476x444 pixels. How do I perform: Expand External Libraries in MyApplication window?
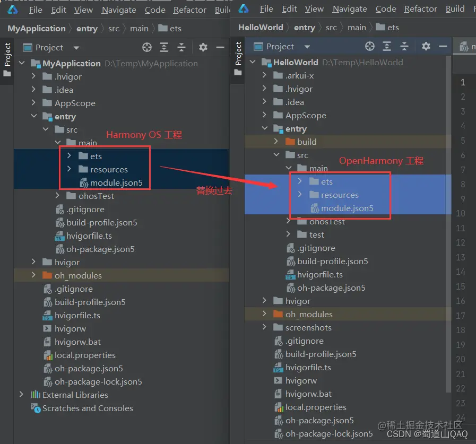(x=21, y=395)
